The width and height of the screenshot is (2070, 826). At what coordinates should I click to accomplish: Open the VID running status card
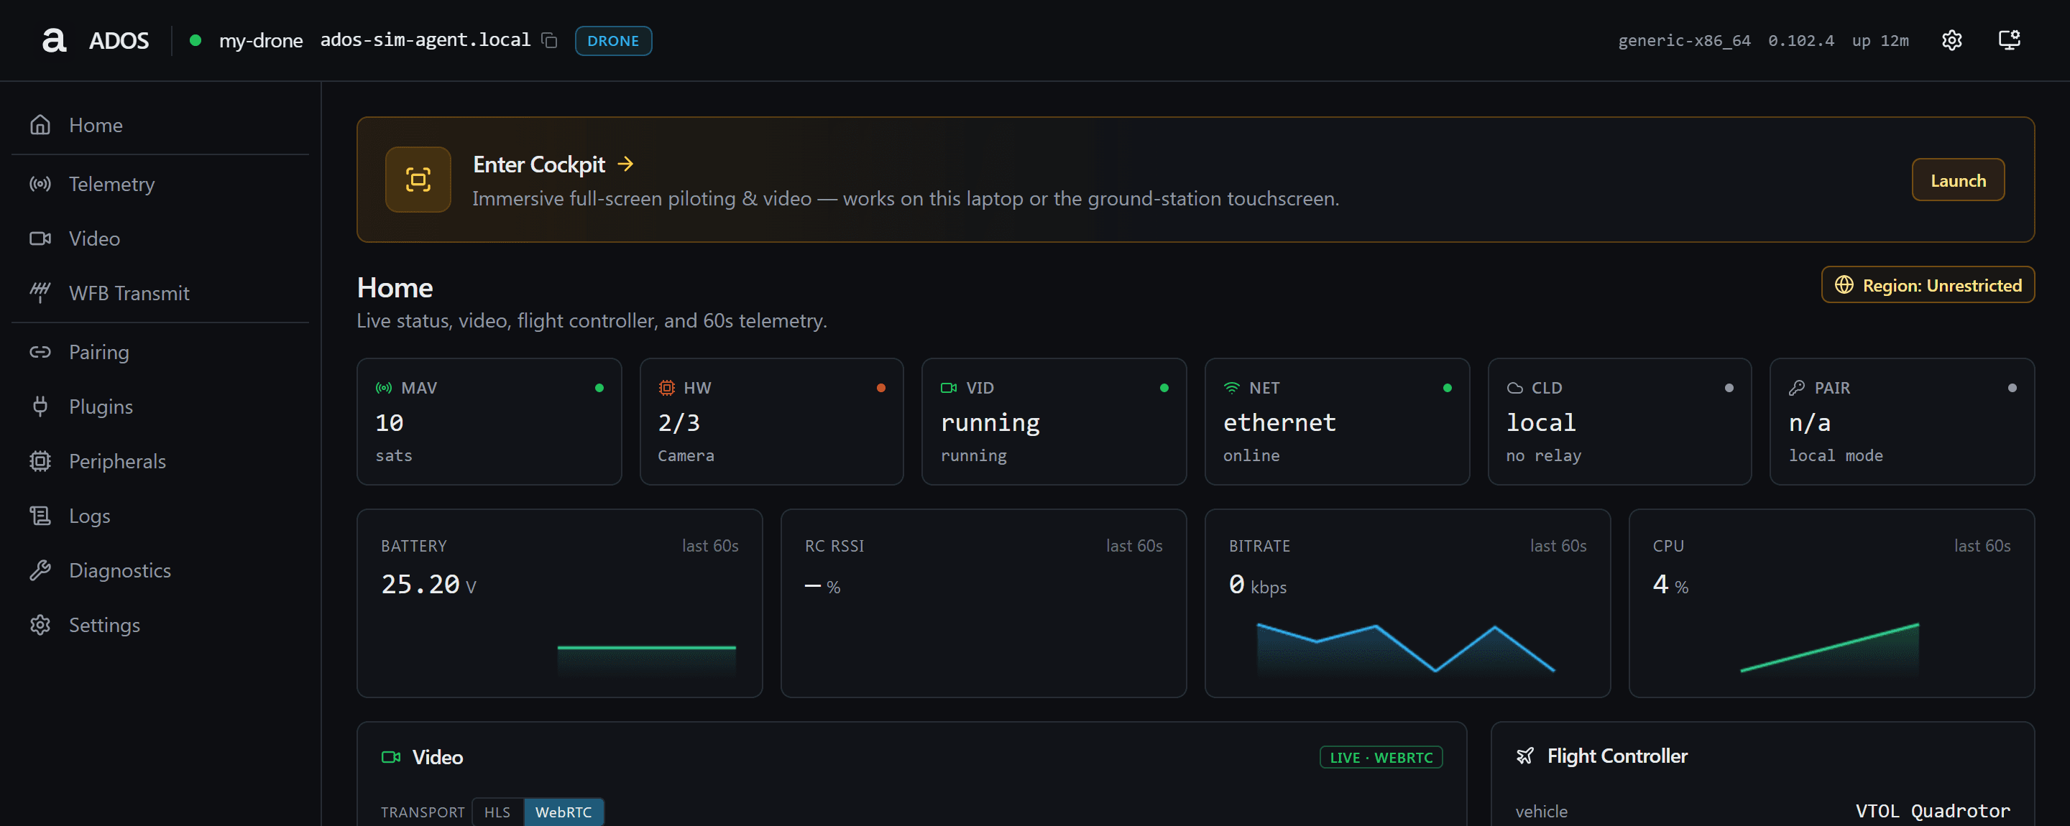pyautogui.click(x=1054, y=422)
